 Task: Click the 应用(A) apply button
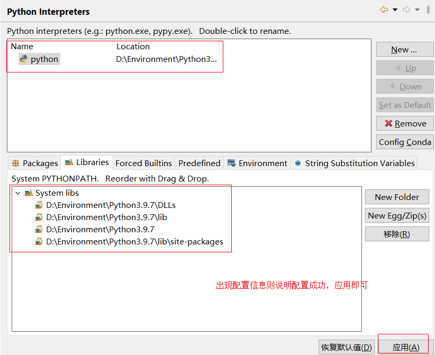click(405, 347)
